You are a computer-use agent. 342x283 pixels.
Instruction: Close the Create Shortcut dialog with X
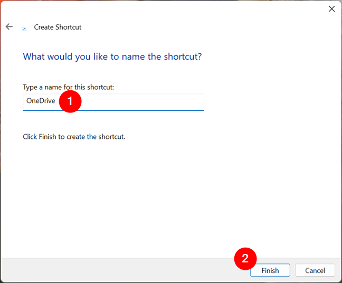[x=331, y=9]
